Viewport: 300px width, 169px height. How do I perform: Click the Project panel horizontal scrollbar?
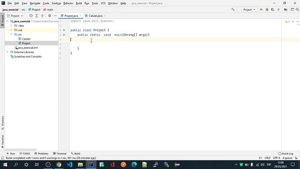[21, 150]
